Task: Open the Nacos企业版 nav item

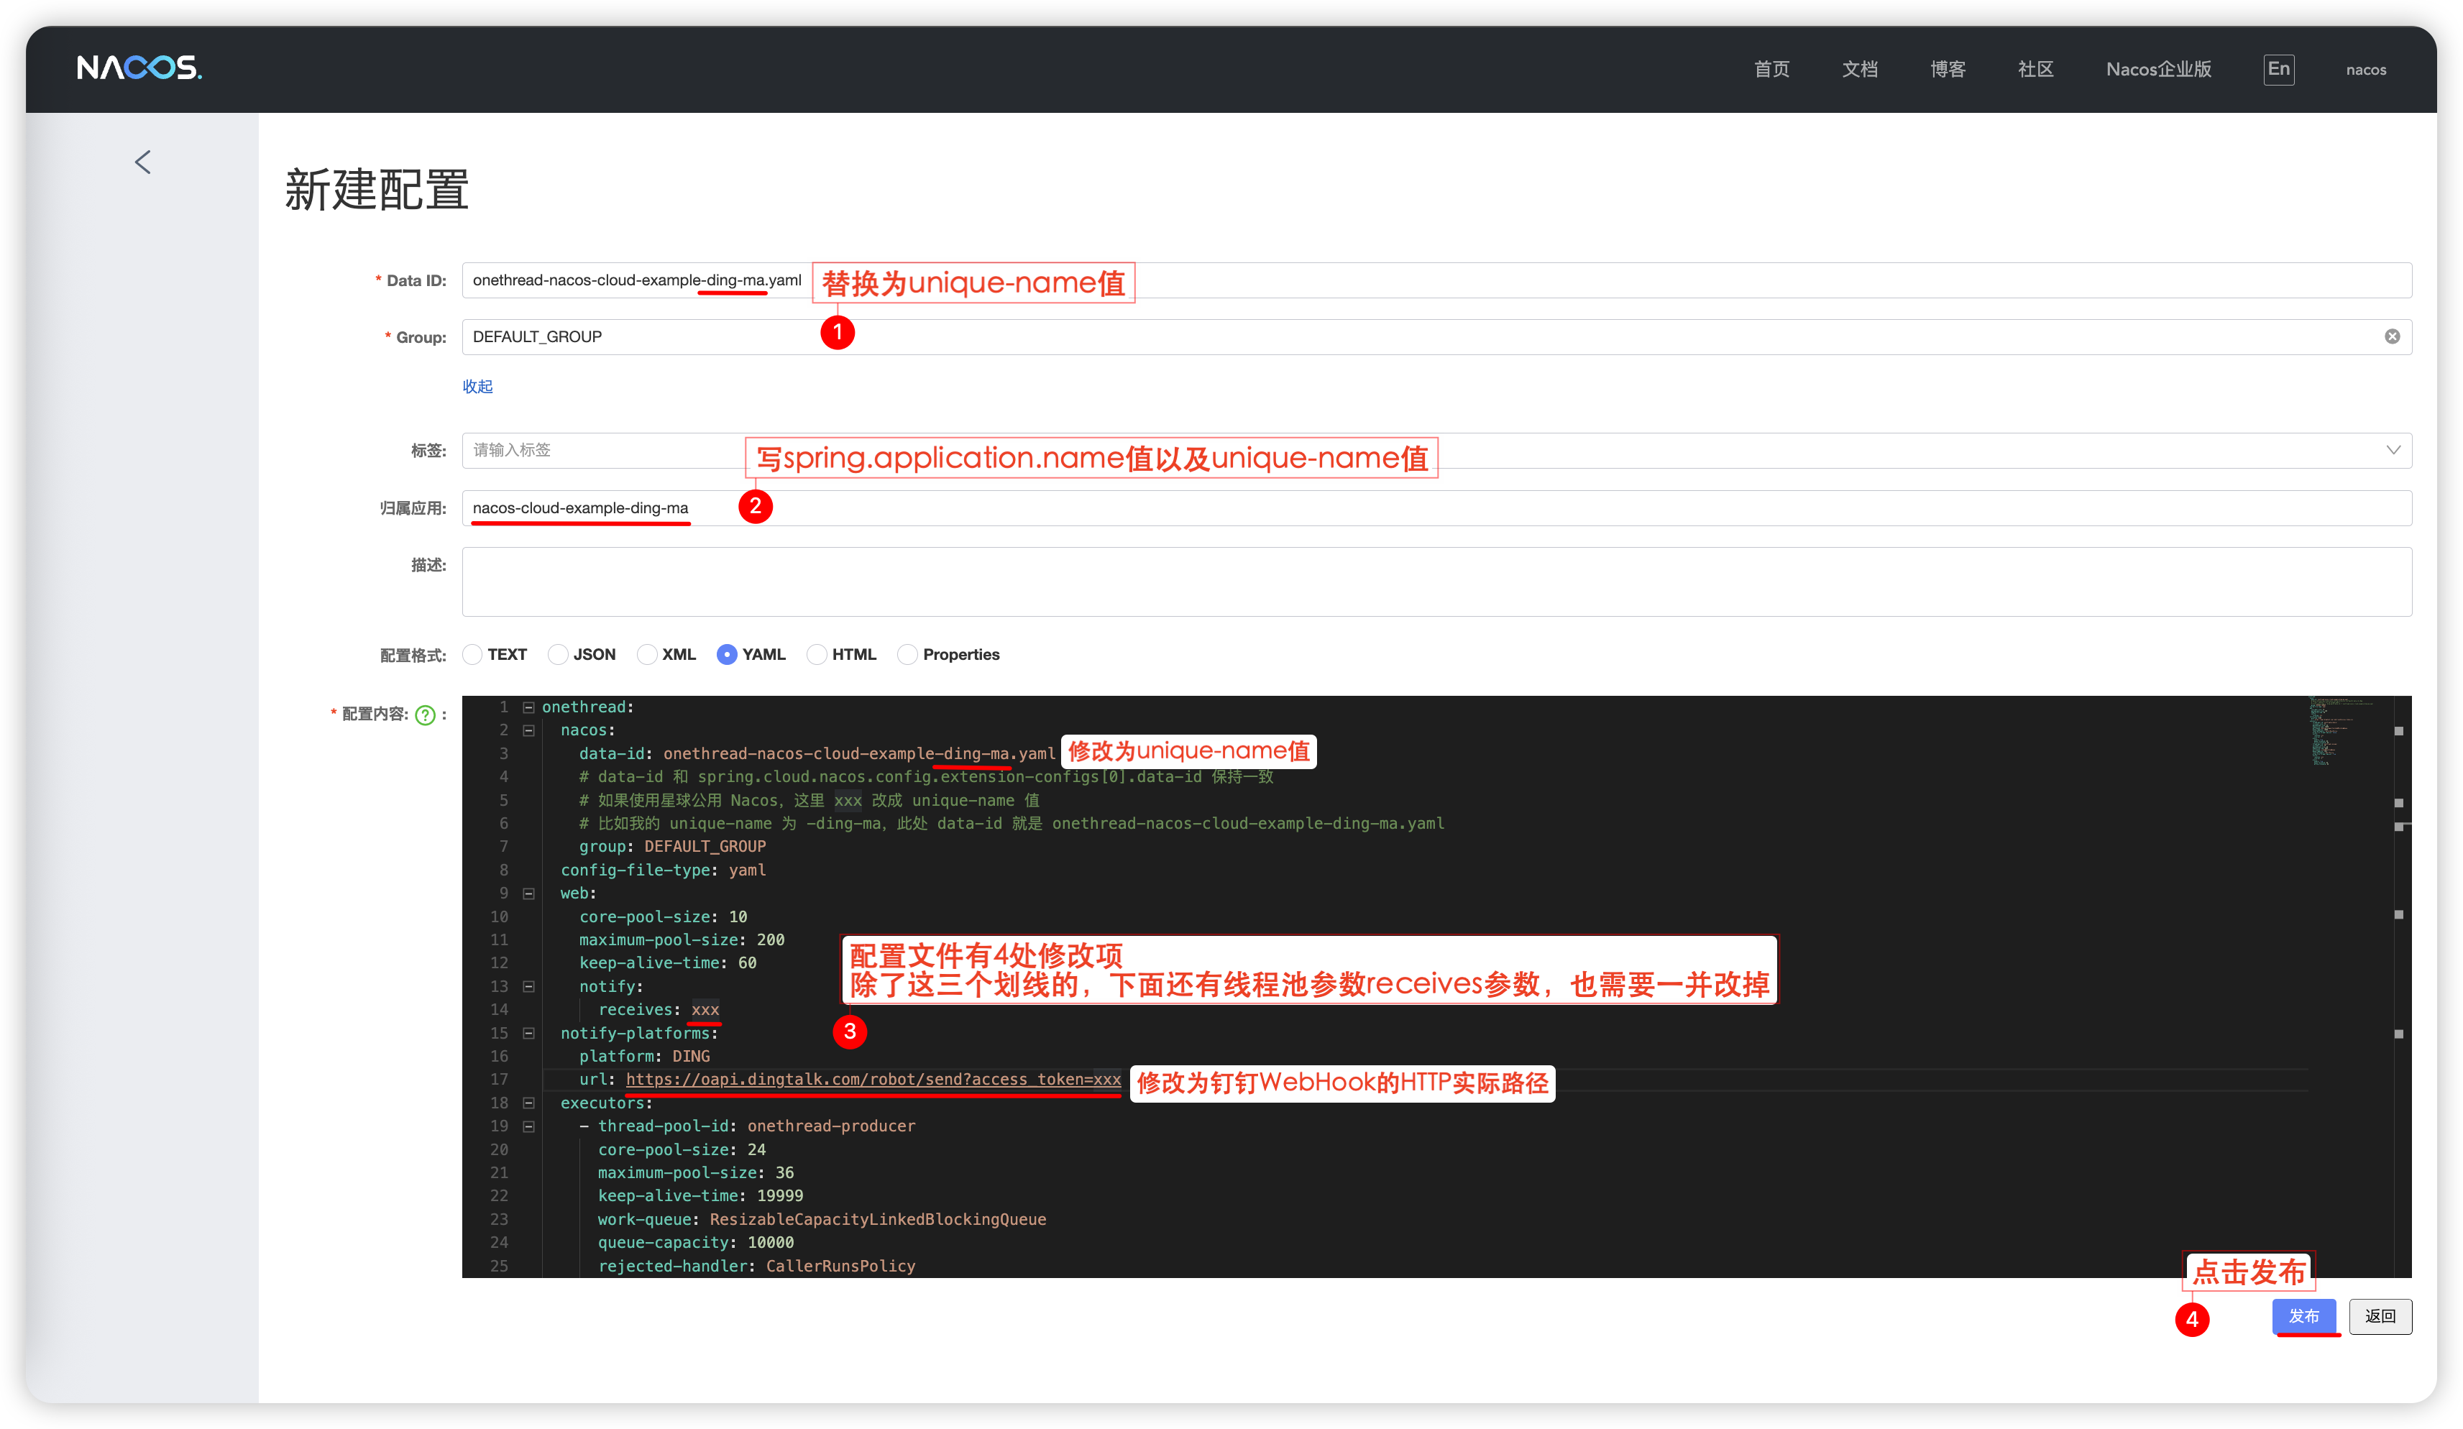Action: pos(2158,70)
